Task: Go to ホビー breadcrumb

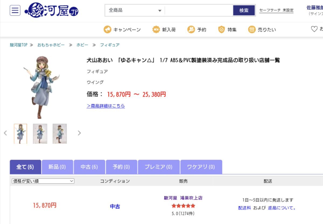Action: [x=82, y=45]
